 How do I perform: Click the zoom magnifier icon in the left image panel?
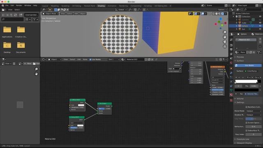coord(36,69)
